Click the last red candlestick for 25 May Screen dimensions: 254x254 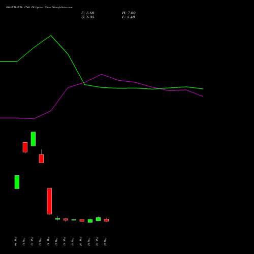point(106,220)
